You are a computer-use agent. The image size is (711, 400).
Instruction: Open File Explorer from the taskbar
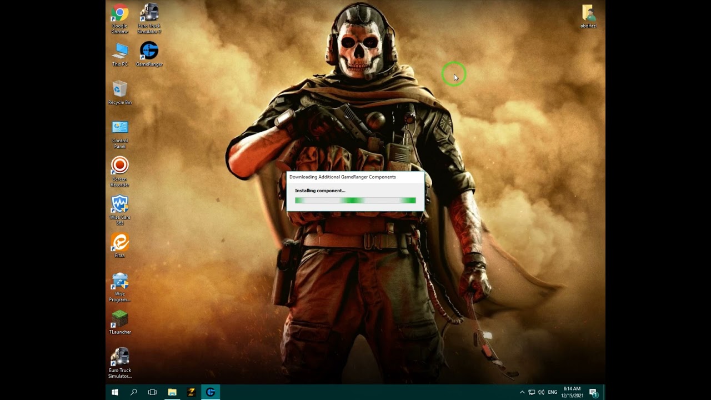point(172,392)
